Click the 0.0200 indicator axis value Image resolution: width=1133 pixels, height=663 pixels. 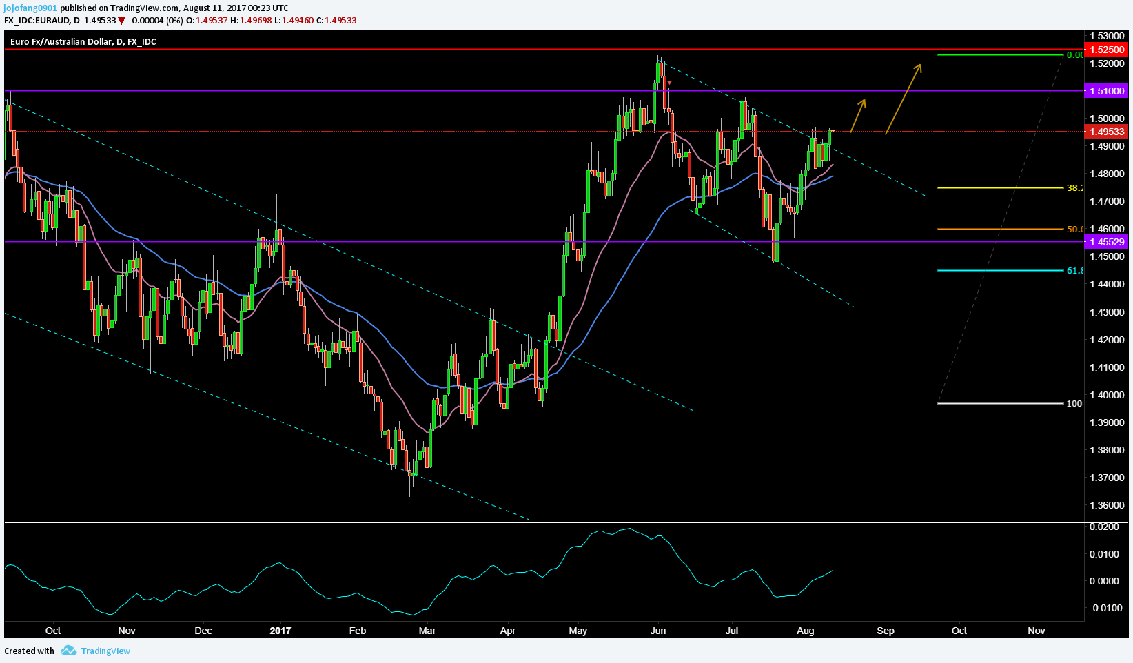click(1105, 527)
